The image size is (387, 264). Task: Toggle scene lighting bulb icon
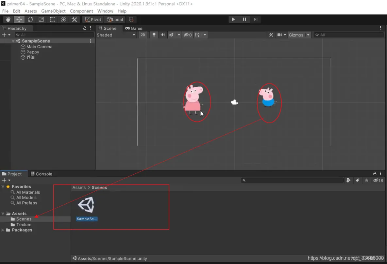coord(154,35)
